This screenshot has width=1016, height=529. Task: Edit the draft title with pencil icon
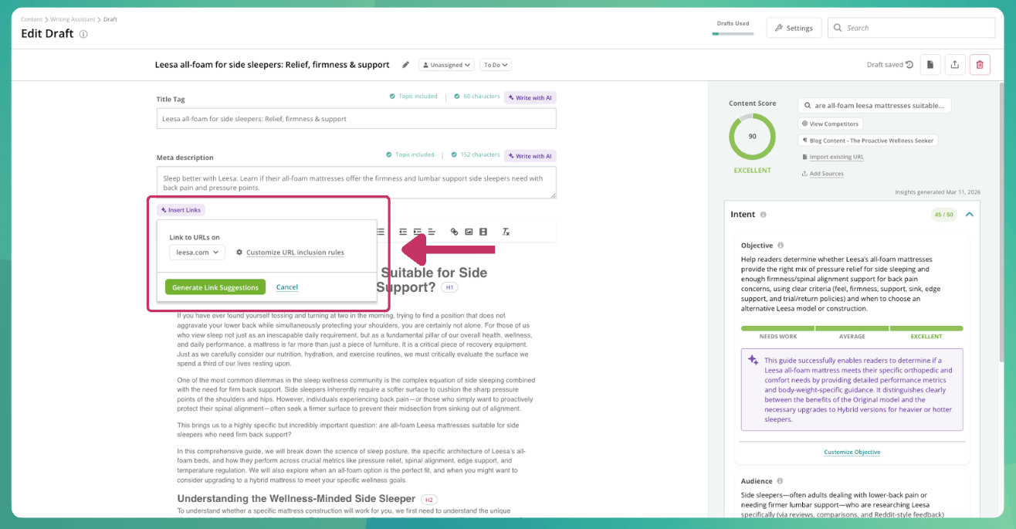[406, 65]
